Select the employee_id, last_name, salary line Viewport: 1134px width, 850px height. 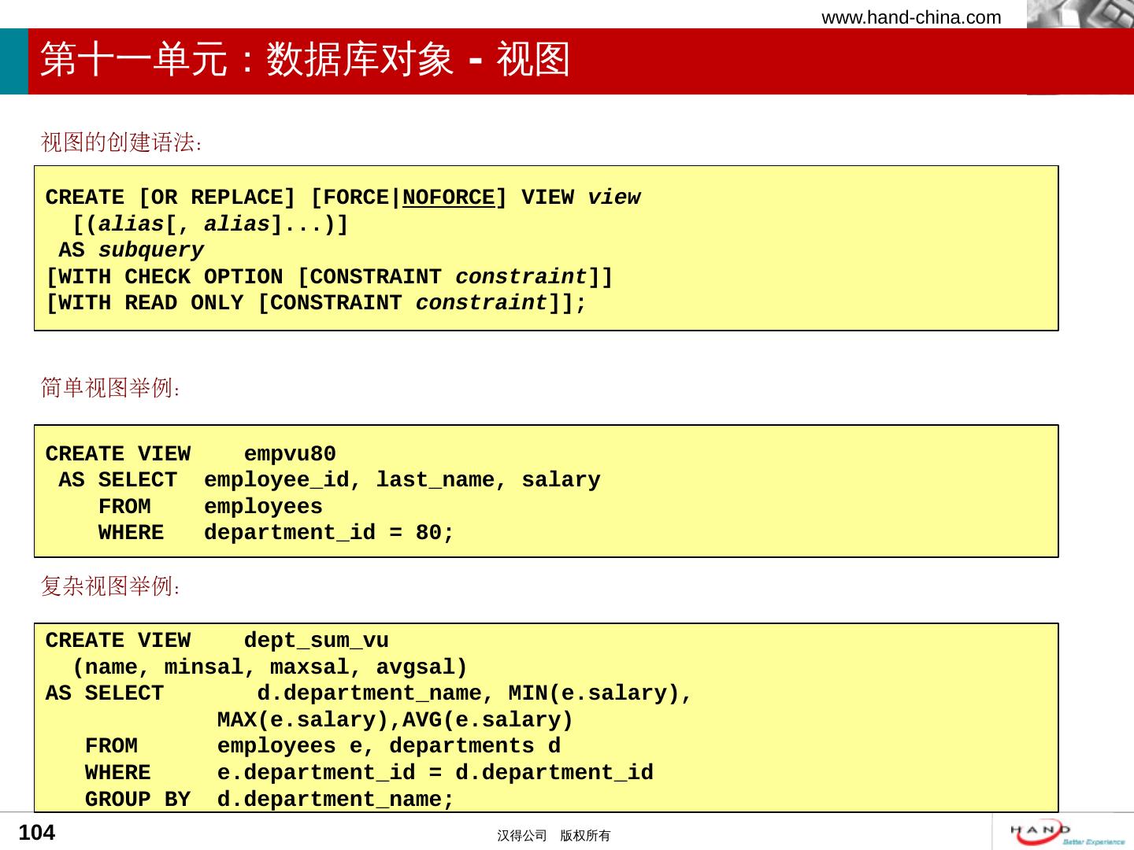[x=330, y=480]
